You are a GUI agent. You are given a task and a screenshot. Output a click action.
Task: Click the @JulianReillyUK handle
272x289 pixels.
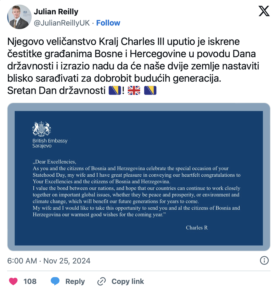coord(62,23)
